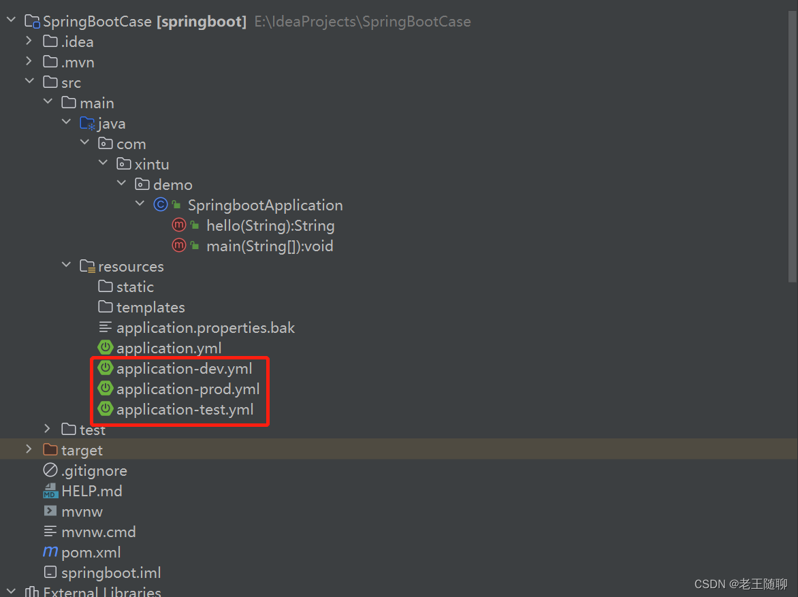Click the .gitignore file icon
The width and height of the screenshot is (798, 597).
pos(50,470)
